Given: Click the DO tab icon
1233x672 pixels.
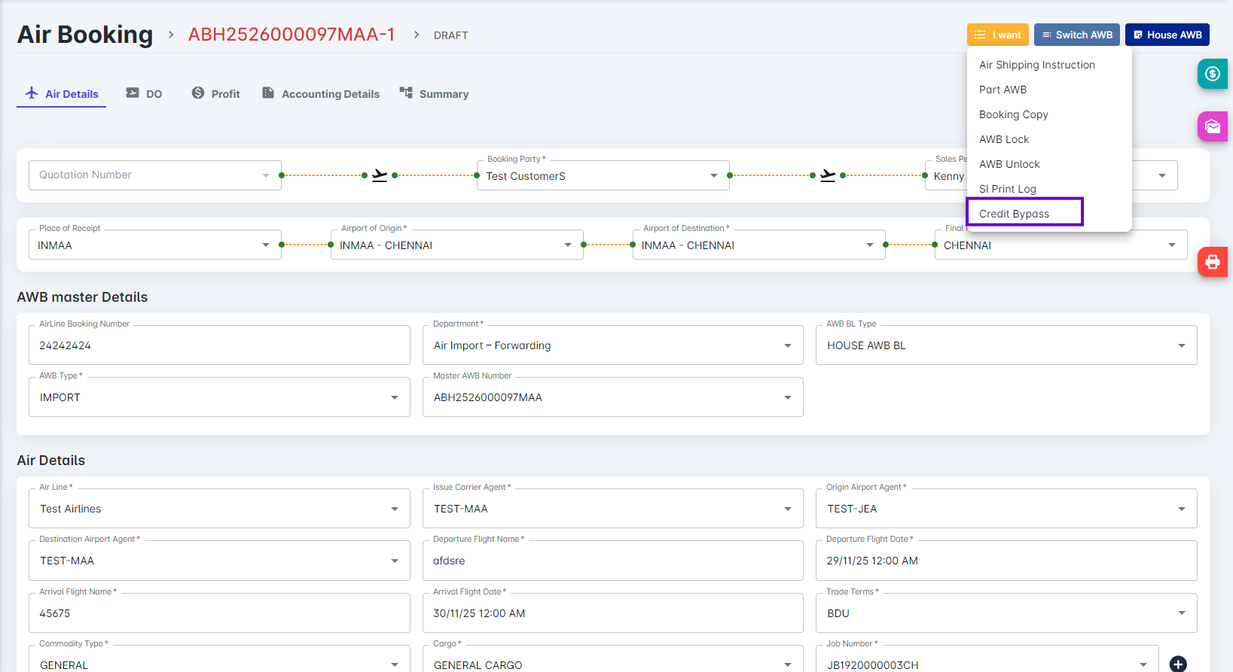Looking at the screenshot, I should 133,93.
